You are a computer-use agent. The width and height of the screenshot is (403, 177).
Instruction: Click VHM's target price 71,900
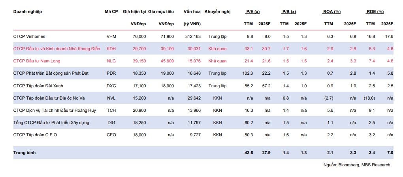point(167,36)
